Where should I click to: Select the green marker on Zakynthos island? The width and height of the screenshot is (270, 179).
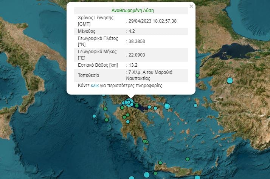click(107, 120)
